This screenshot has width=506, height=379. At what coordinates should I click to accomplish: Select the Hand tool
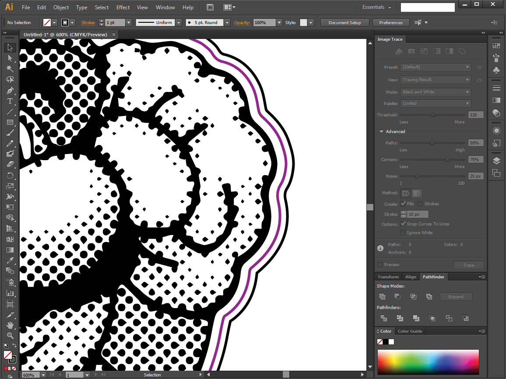point(10,325)
